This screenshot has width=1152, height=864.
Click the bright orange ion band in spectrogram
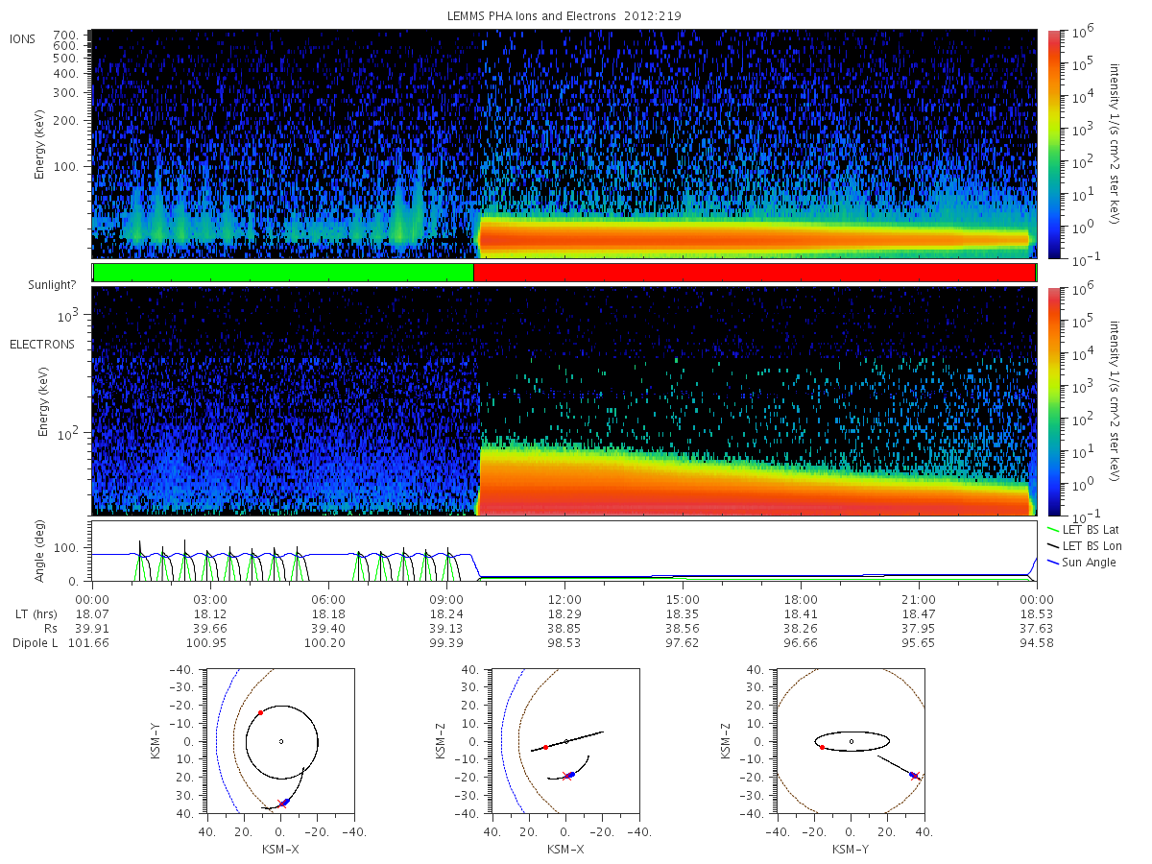[x=754, y=234]
